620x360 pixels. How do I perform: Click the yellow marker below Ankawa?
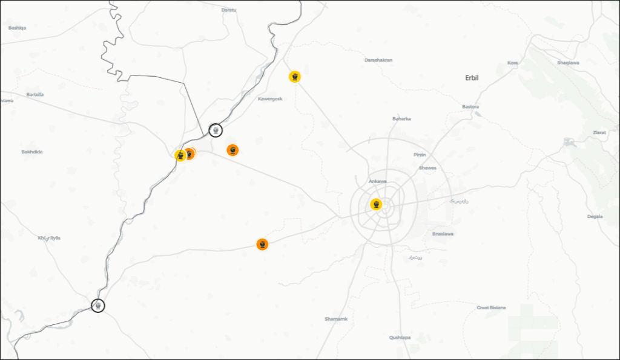[x=376, y=205]
